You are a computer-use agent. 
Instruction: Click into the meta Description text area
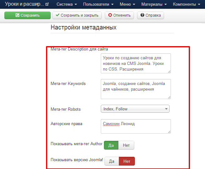click(136, 63)
